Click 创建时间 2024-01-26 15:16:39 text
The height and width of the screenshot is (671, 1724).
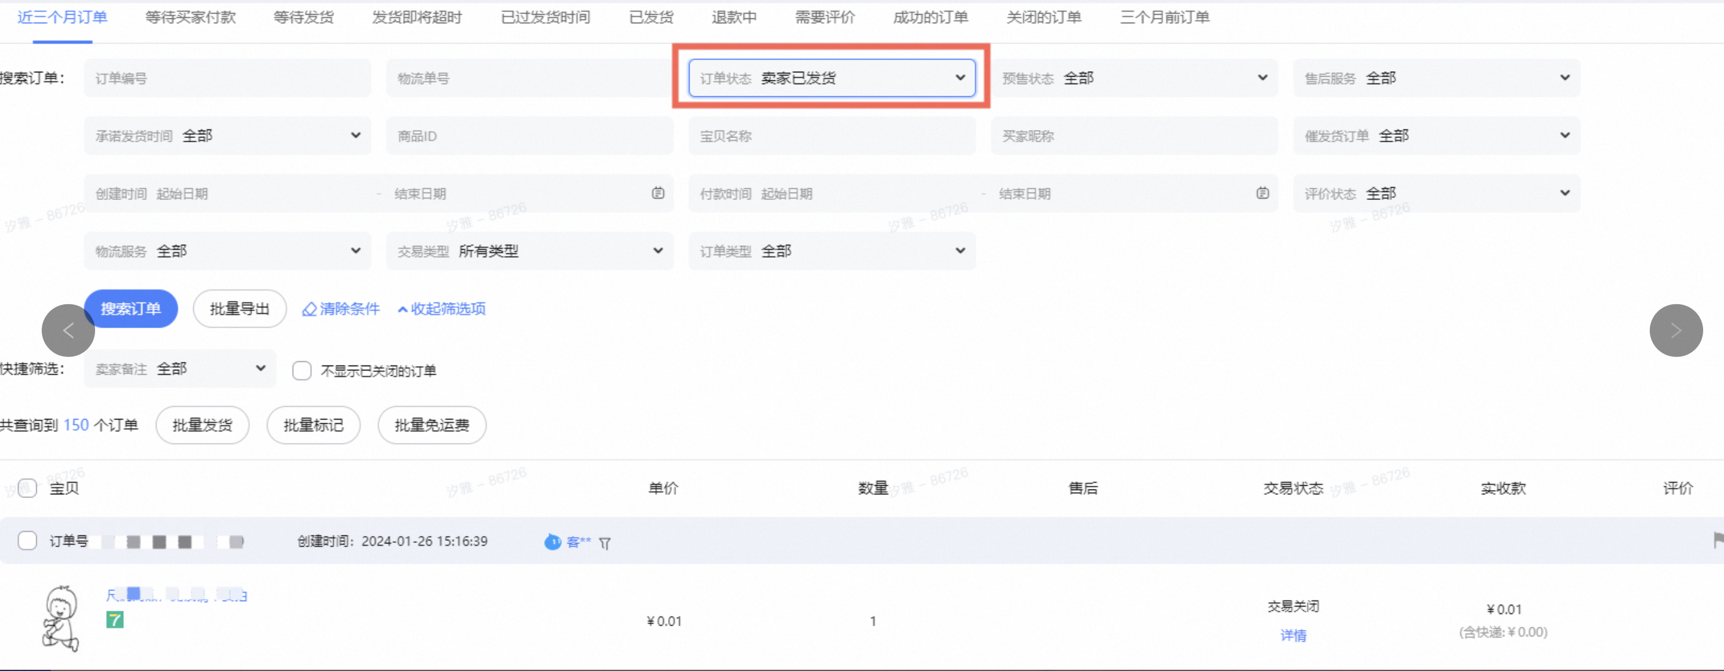tap(392, 540)
